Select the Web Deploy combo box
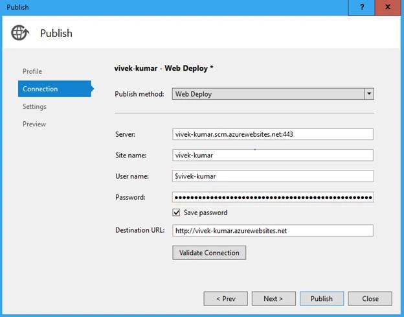Image resolution: width=404 pixels, height=317 pixels. 273,94
